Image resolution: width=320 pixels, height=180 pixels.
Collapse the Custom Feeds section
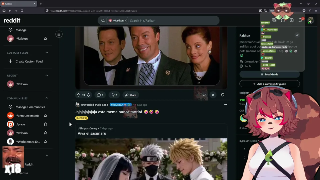click(x=47, y=52)
